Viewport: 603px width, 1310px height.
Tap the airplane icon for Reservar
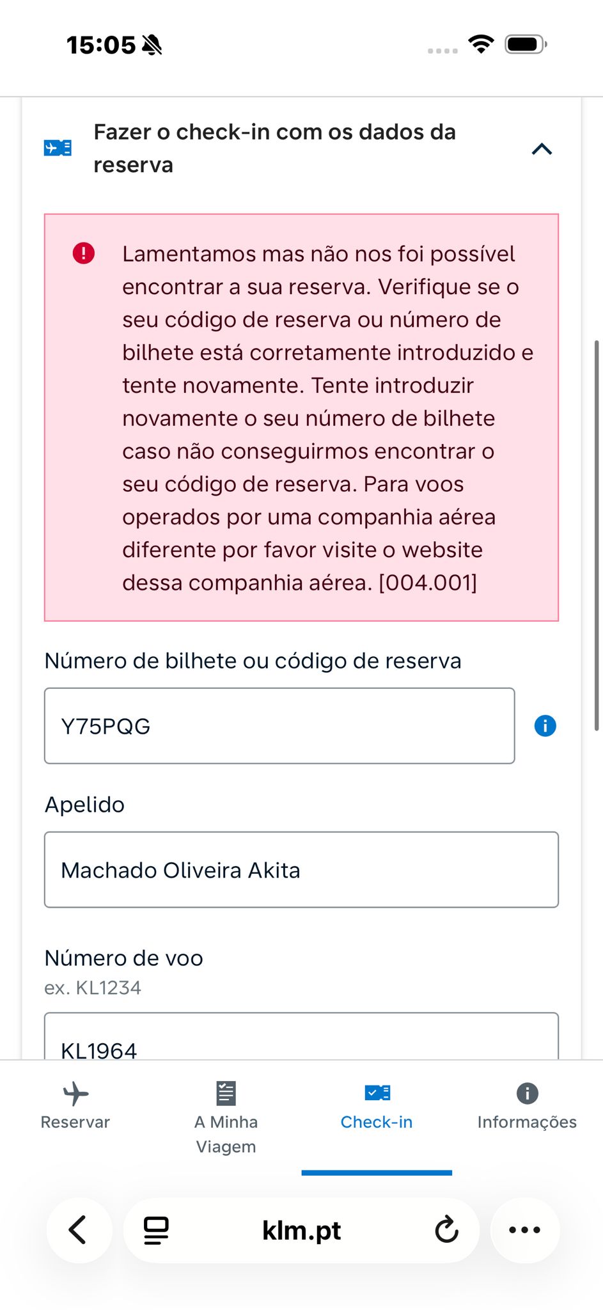75,1094
